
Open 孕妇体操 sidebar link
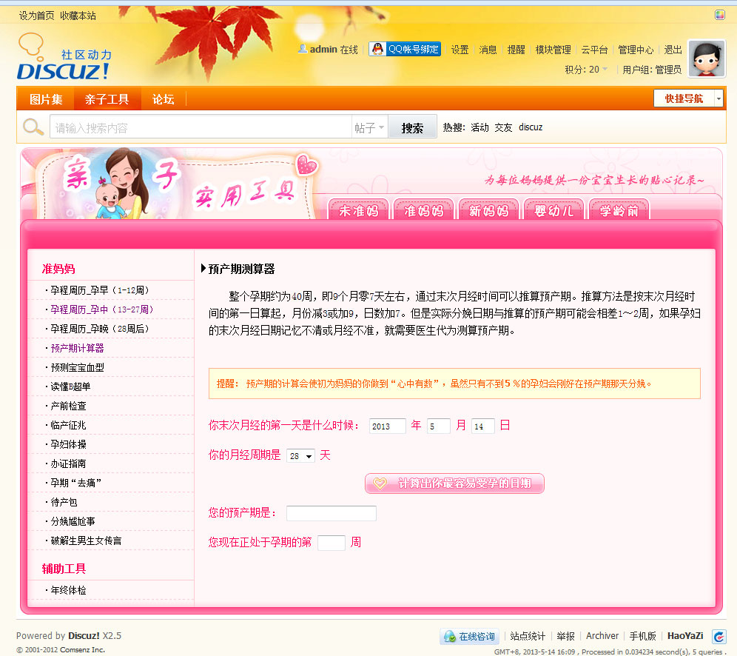point(68,444)
